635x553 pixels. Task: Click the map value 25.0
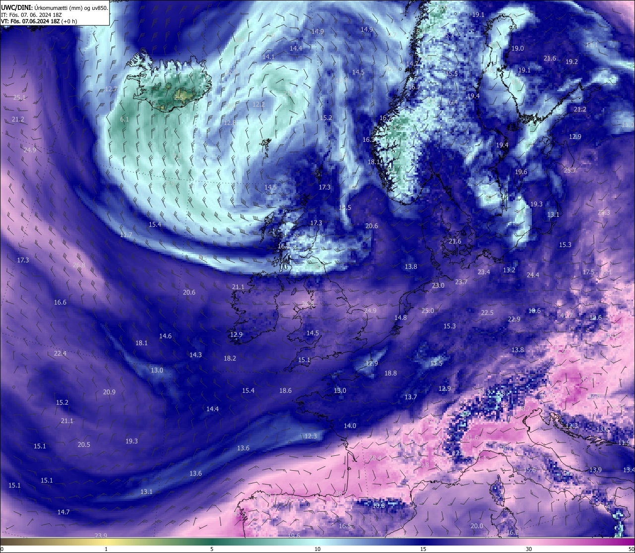coord(428,311)
